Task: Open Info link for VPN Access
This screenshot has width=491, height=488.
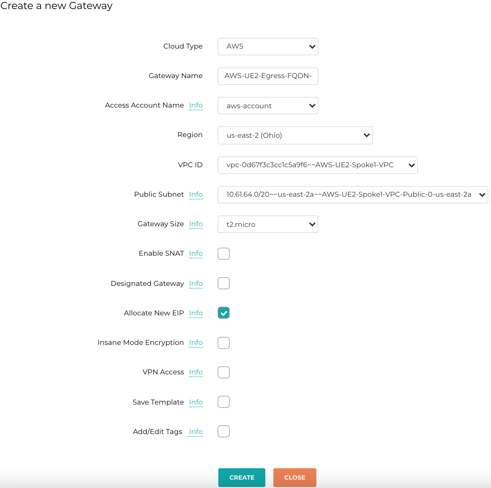Action: (x=196, y=372)
